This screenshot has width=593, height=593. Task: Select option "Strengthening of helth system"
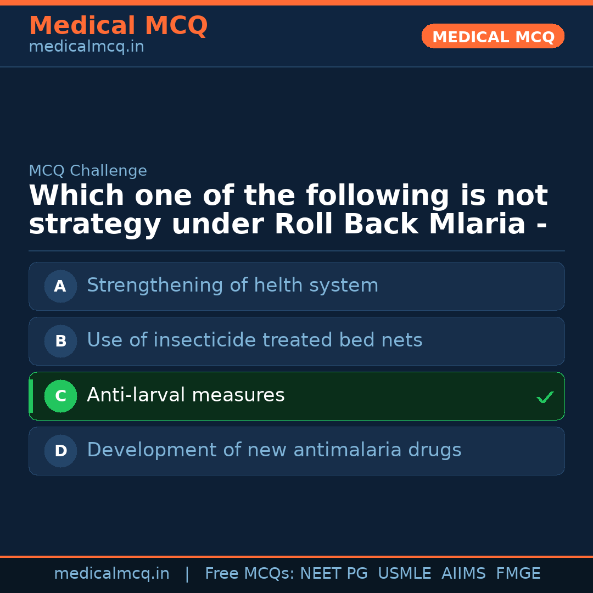point(232,286)
